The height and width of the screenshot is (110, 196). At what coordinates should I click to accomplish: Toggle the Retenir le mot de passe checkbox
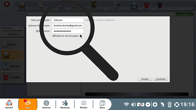point(53,36)
